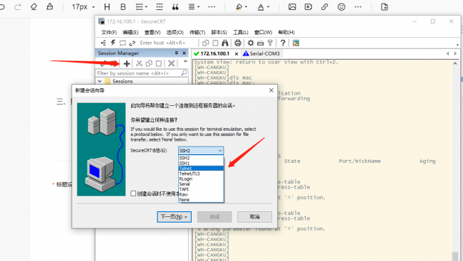Open the 编辑(E) menu
The image size is (463, 261).
tap(130, 33)
